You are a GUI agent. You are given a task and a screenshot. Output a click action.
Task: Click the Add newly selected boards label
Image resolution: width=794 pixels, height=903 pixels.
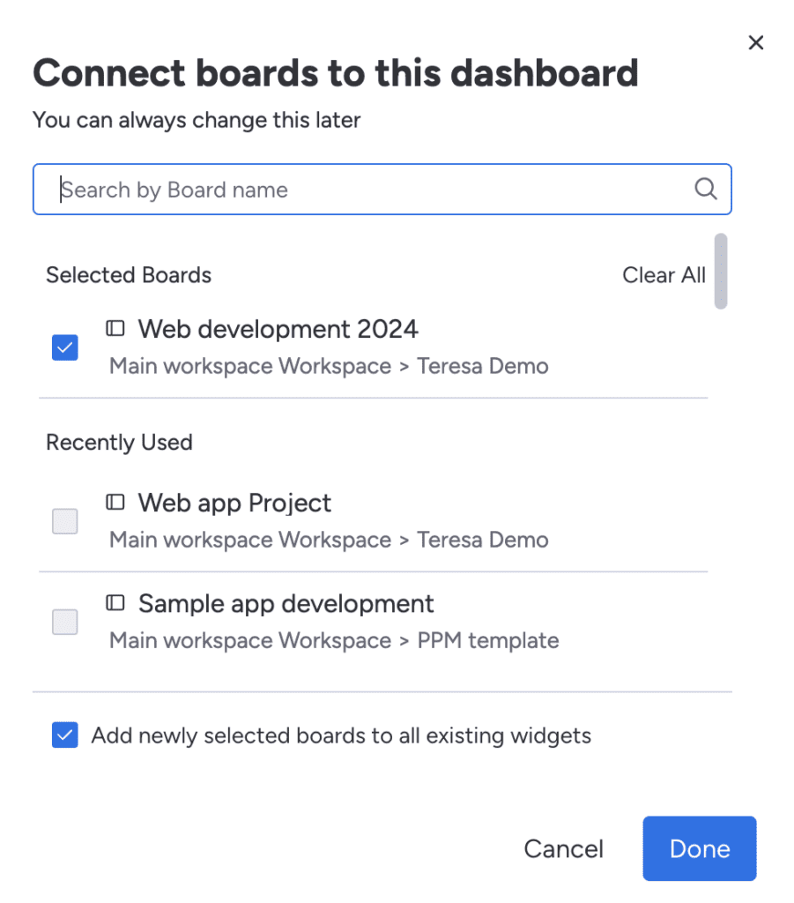tap(341, 735)
